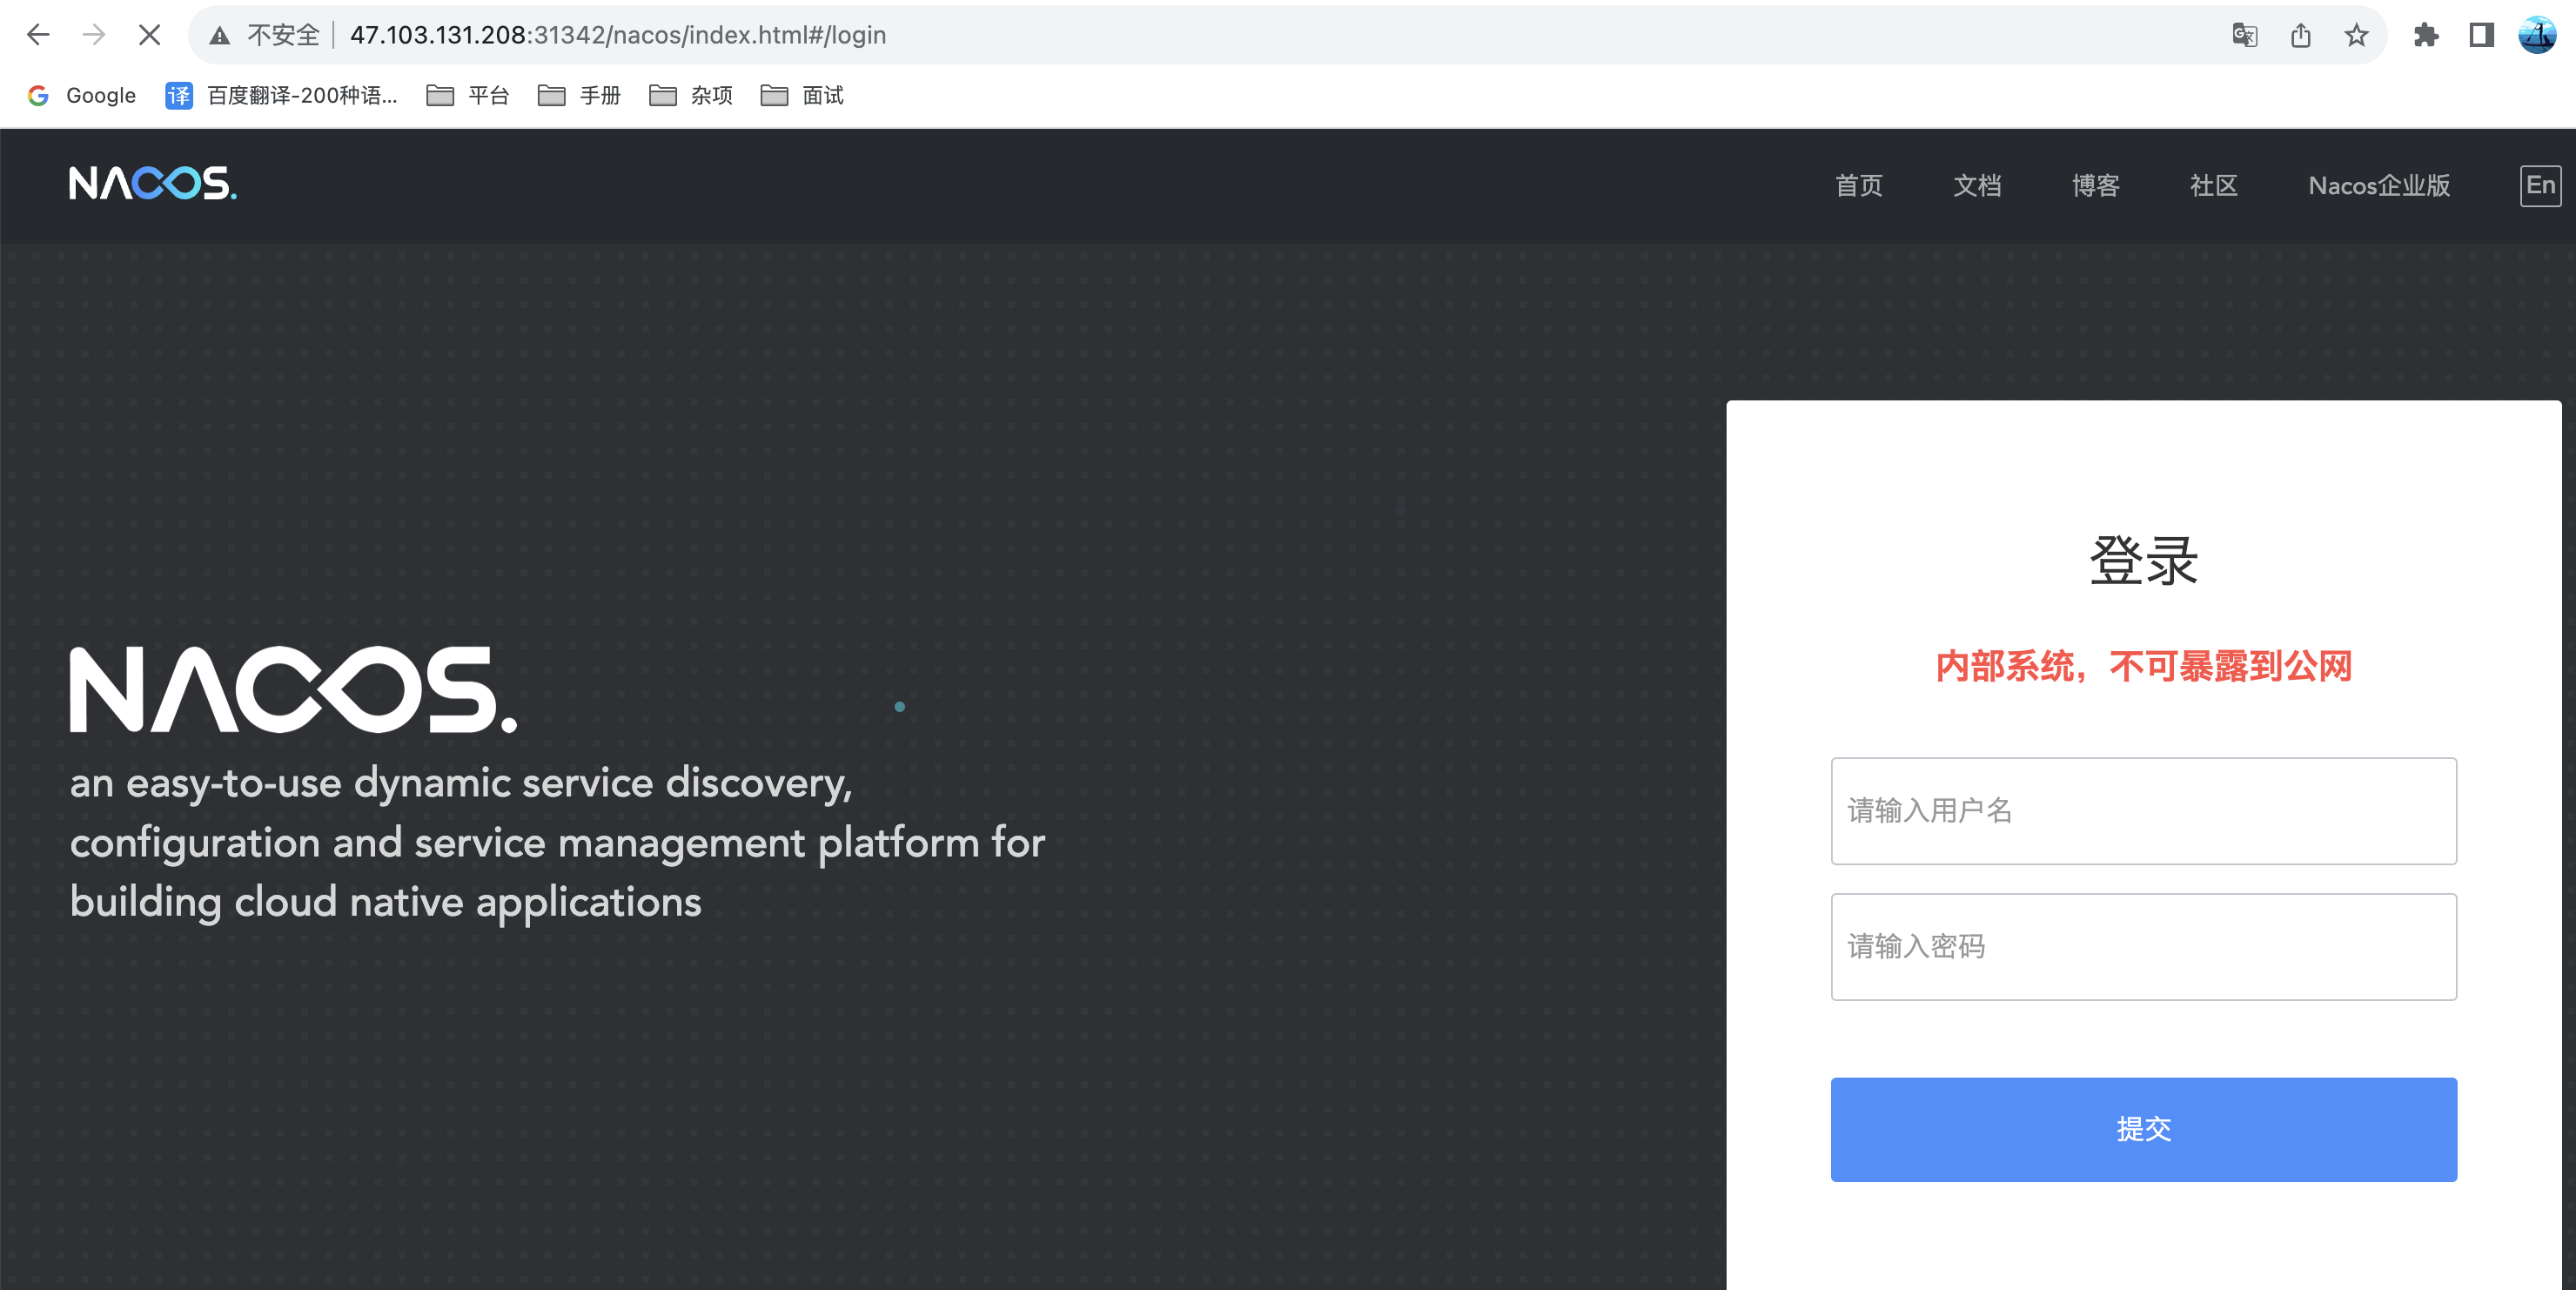Open the extensions puzzle icon
This screenshot has height=1290, width=2576.
pyautogui.click(x=2425, y=35)
